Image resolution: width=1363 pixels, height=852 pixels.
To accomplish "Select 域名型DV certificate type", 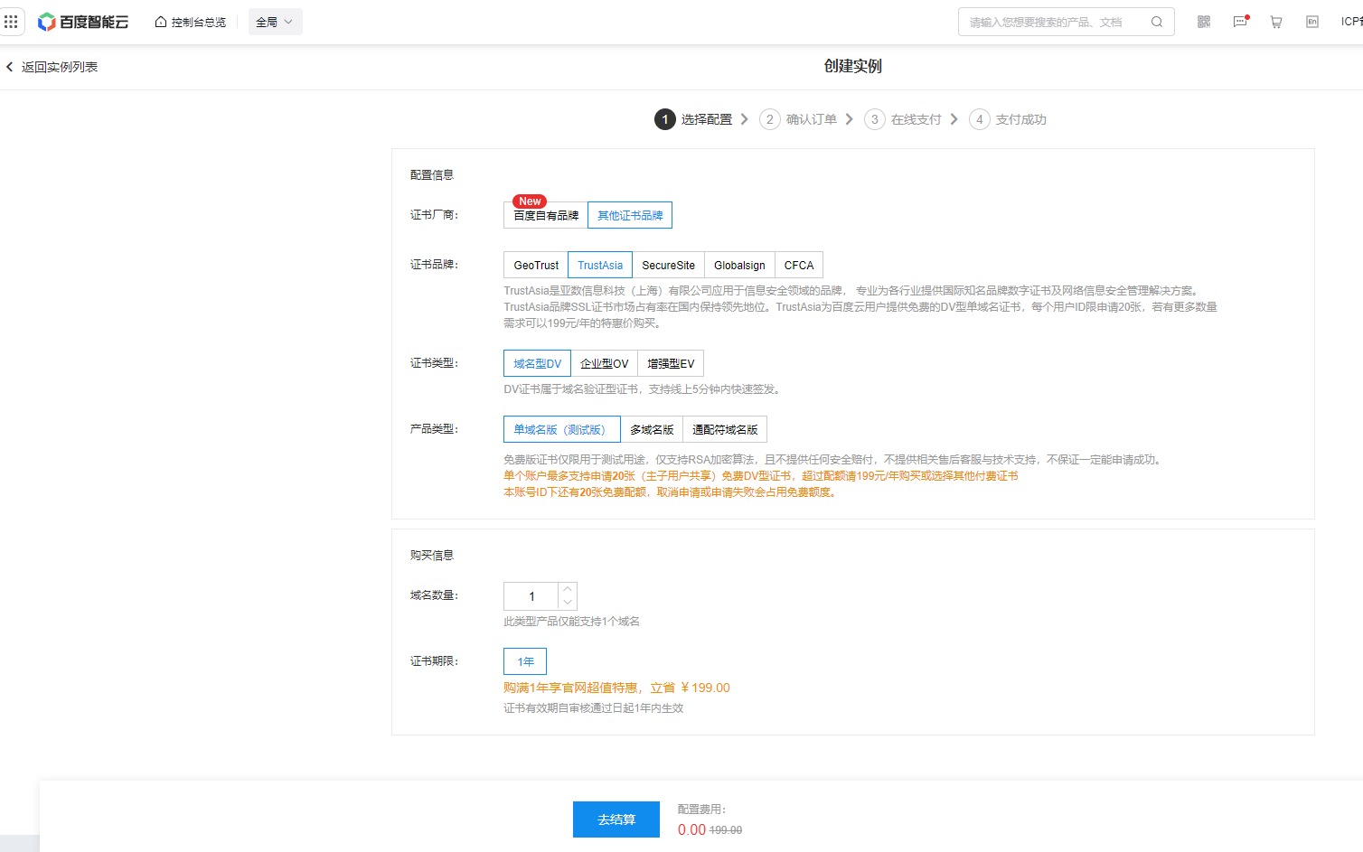I will coord(537,363).
